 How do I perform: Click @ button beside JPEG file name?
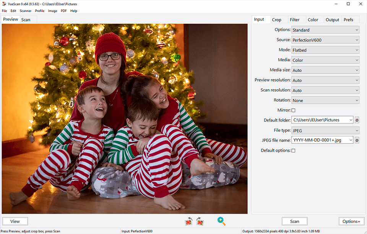click(x=357, y=140)
